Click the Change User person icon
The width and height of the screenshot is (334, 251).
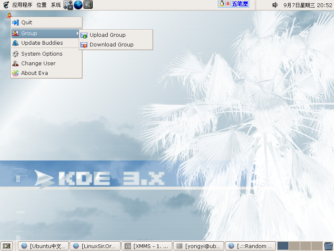click(x=15, y=64)
